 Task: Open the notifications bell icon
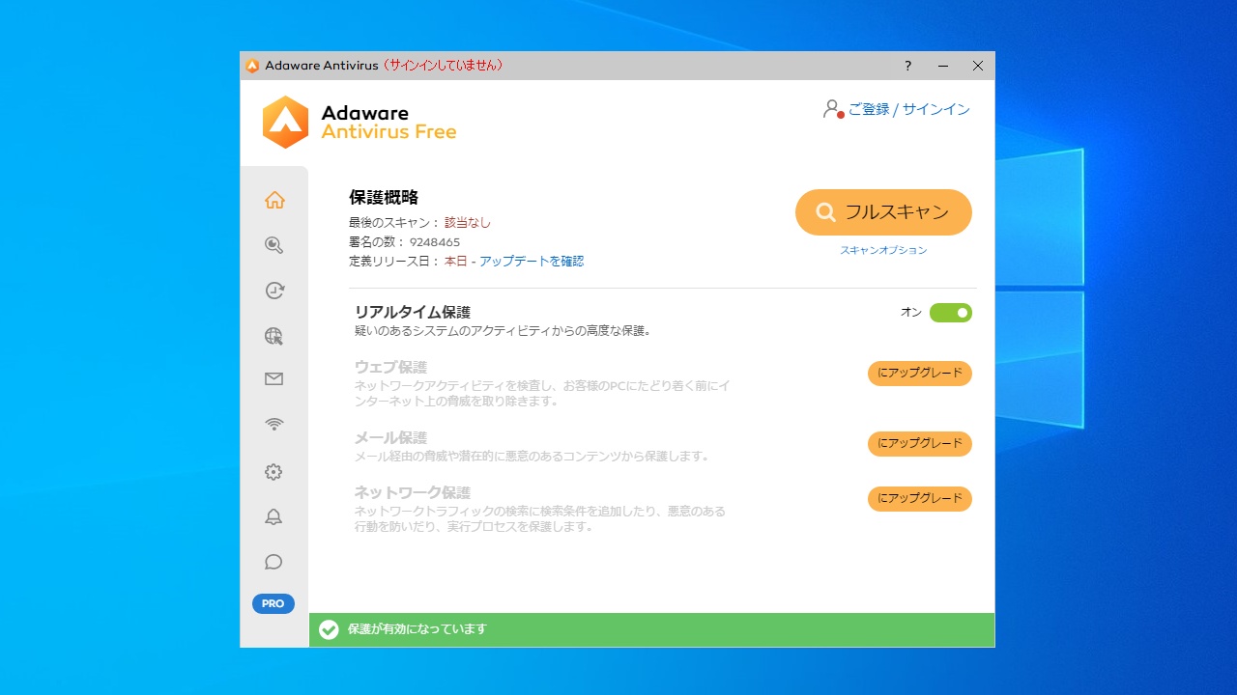point(274,517)
